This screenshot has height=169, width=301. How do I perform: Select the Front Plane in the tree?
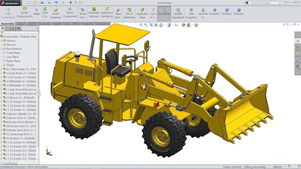(13, 53)
